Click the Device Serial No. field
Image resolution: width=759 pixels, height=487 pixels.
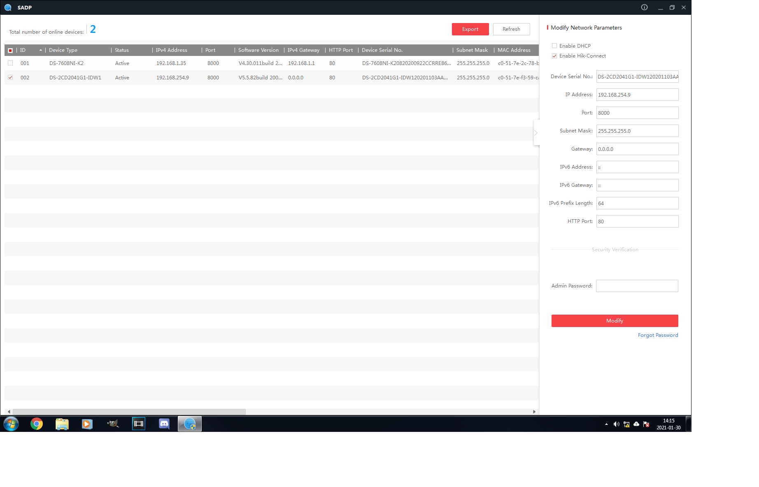tap(638, 77)
